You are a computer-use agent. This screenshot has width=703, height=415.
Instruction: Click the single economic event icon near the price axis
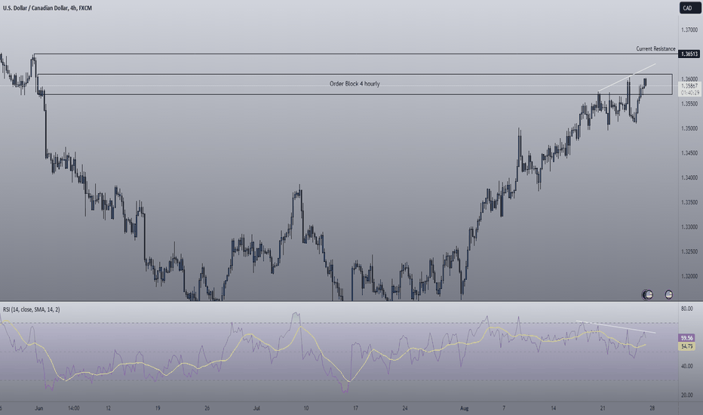click(x=668, y=295)
